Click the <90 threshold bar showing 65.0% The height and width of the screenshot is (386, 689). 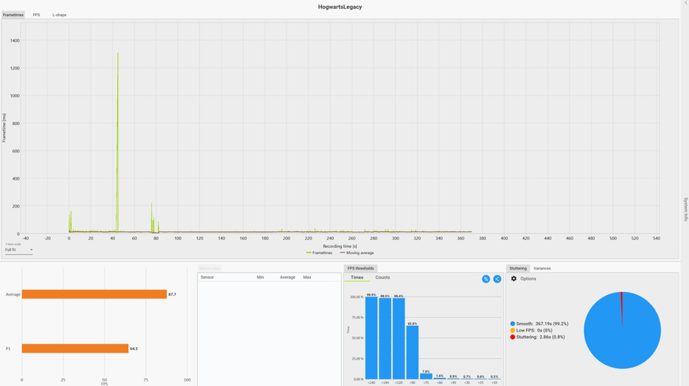(413, 353)
